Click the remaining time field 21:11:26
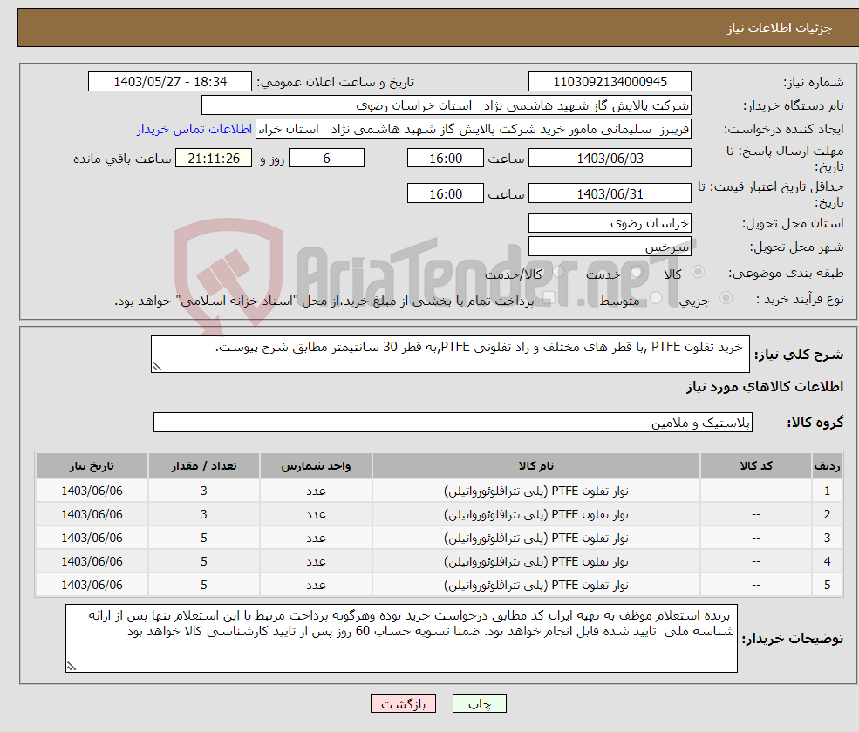Screen dimensions: 859x732 click(214, 159)
